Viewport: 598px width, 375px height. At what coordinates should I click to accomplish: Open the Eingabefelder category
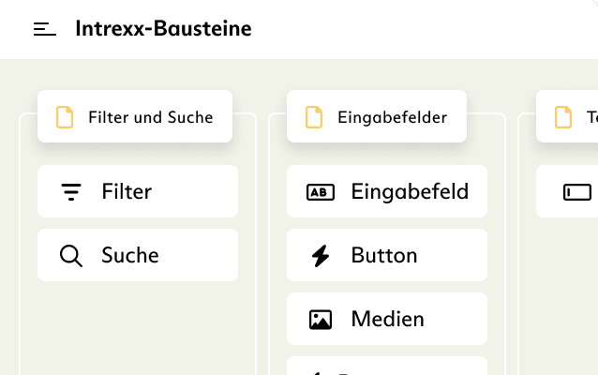379,117
